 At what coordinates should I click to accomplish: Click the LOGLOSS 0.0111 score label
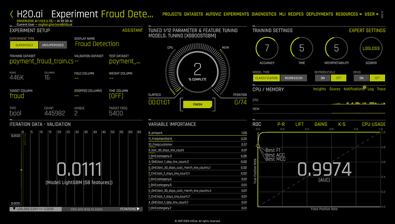click(35, 209)
